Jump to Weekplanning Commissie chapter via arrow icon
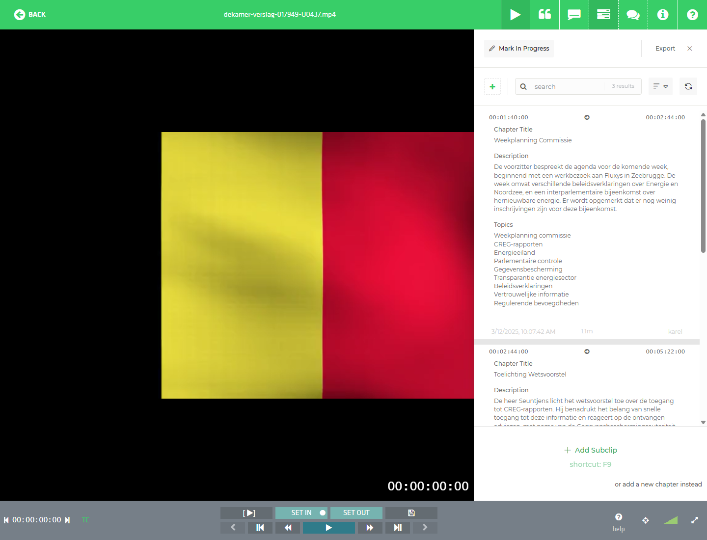Screen dimensions: 707x540 click(x=587, y=117)
